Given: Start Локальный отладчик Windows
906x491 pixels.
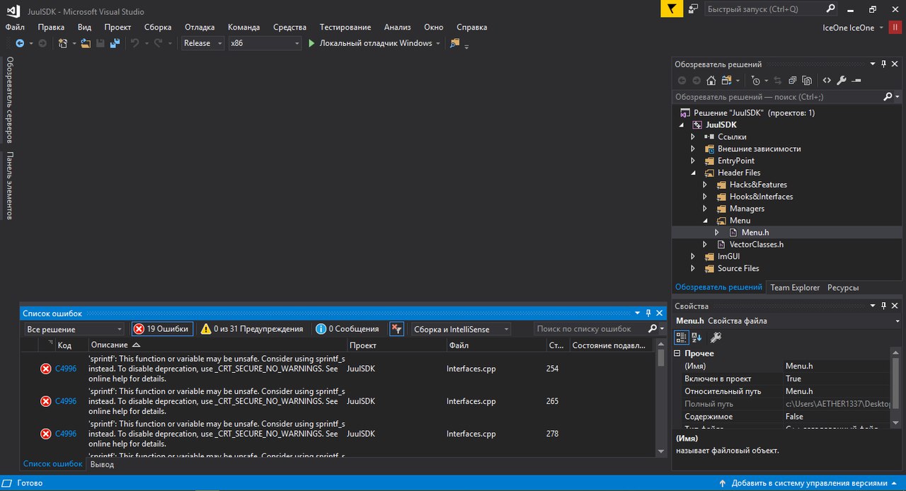Looking at the screenshot, I should [x=369, y=43].
